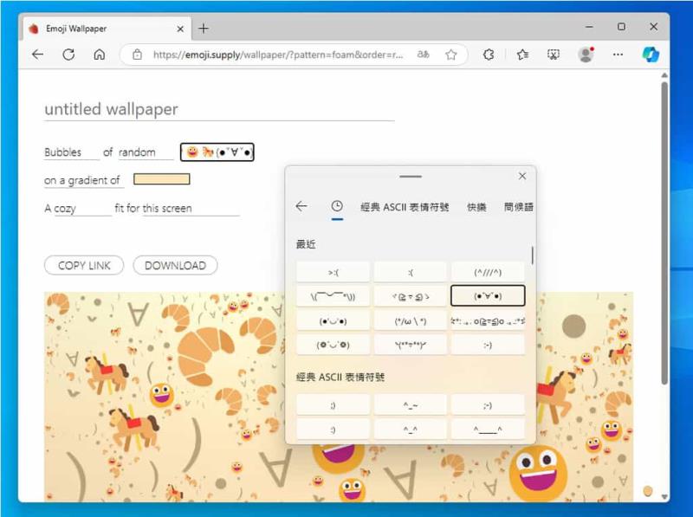
Task: Open the browser home page icon
Action: [100, 55]
